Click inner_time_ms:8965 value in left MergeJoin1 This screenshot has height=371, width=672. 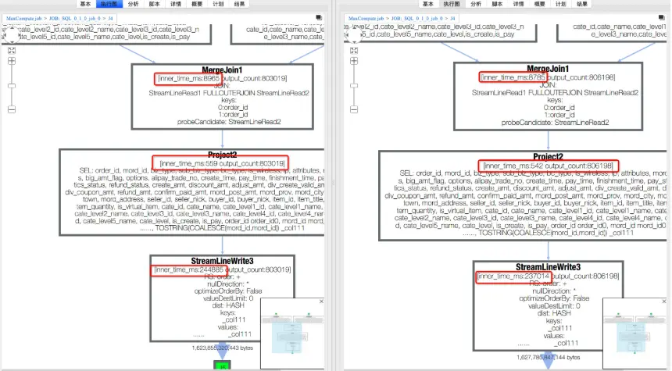[x=188, y=78]
